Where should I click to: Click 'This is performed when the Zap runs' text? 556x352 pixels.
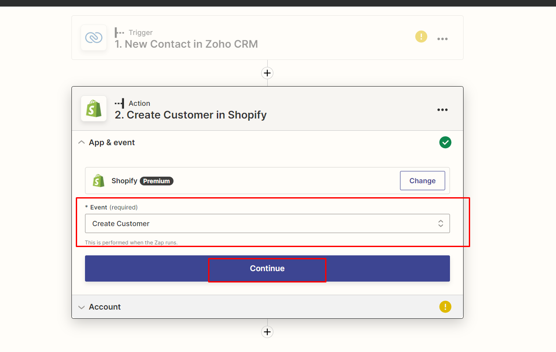[131, 242]
